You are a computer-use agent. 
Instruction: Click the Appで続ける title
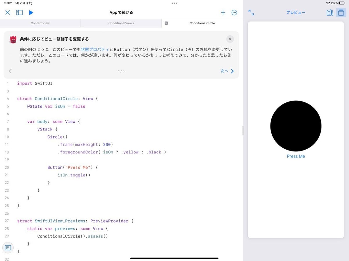121,12
